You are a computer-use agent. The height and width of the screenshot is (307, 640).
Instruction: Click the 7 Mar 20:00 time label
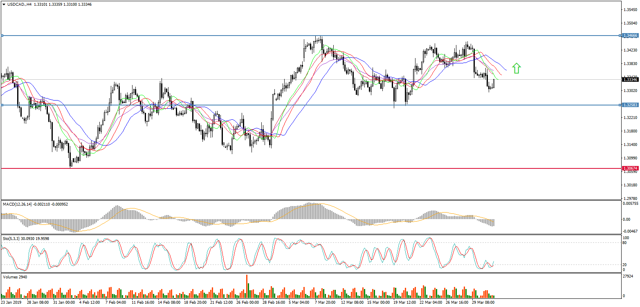click(325, 303)
